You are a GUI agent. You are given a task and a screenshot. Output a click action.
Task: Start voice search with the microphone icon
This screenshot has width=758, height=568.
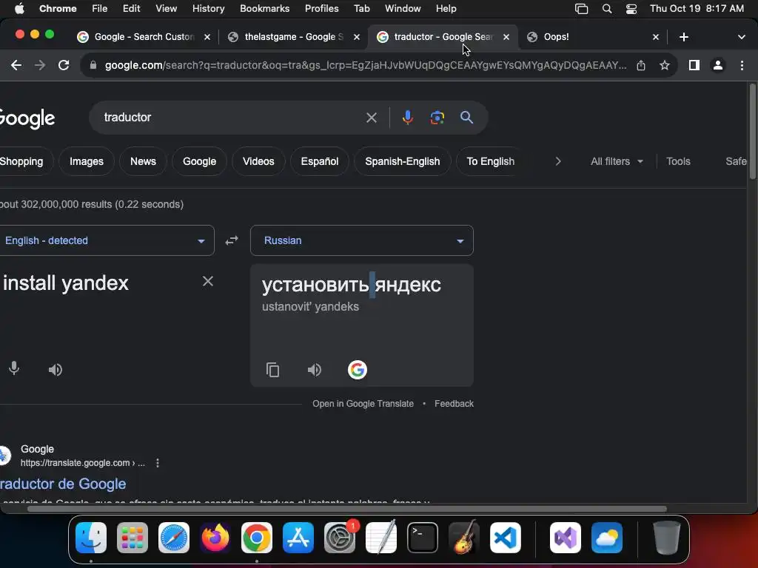(x=408, y=118)
